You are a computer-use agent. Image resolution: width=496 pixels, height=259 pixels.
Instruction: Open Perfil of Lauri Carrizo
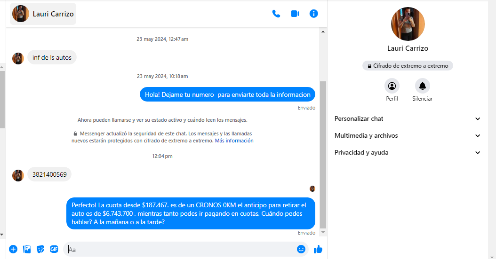pos(392,86)
